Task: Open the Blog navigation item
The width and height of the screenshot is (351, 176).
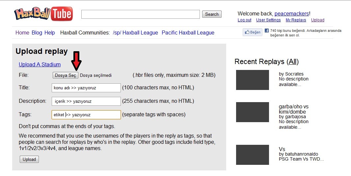Action: pos(37,33)
